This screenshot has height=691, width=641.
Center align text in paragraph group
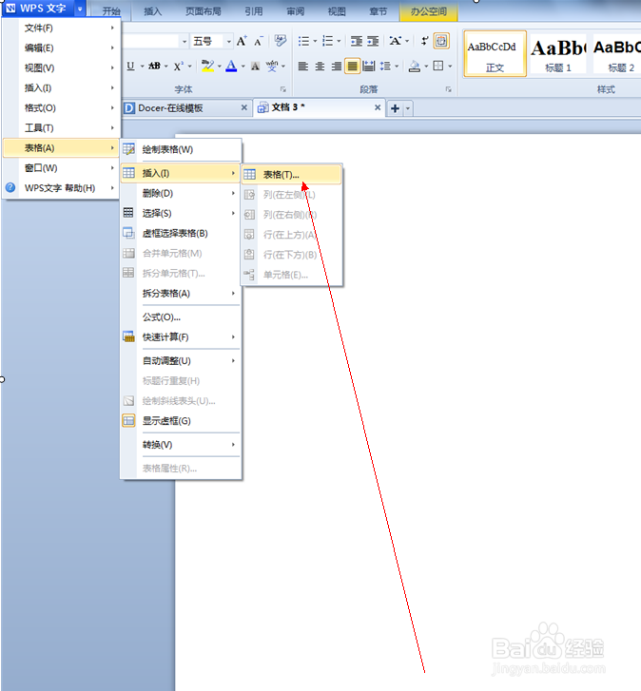coord(320,67)
